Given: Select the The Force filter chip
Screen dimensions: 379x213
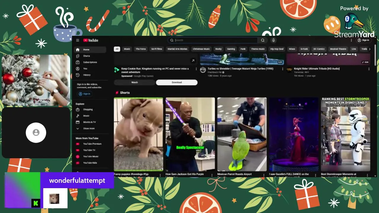Looking at the screenshot, I should (x=141, y=49).
